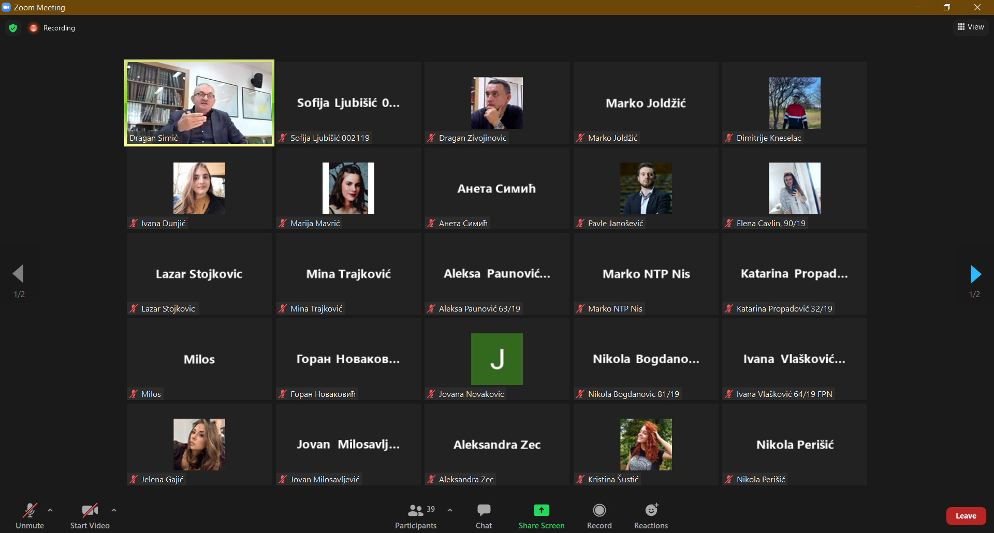Select the Nikola Perišić large name tile

pyautogui.click(x=795, y=445)
